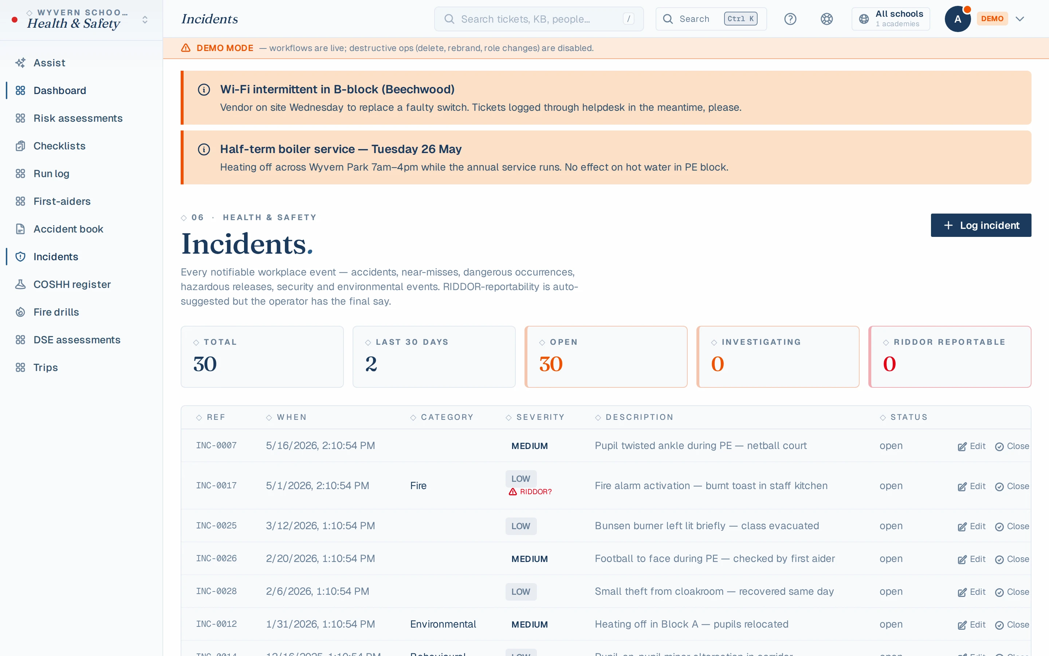Click the Checklists clipboard icon
This screenshot has width=1049, height=656.
(x=20, y=146)
